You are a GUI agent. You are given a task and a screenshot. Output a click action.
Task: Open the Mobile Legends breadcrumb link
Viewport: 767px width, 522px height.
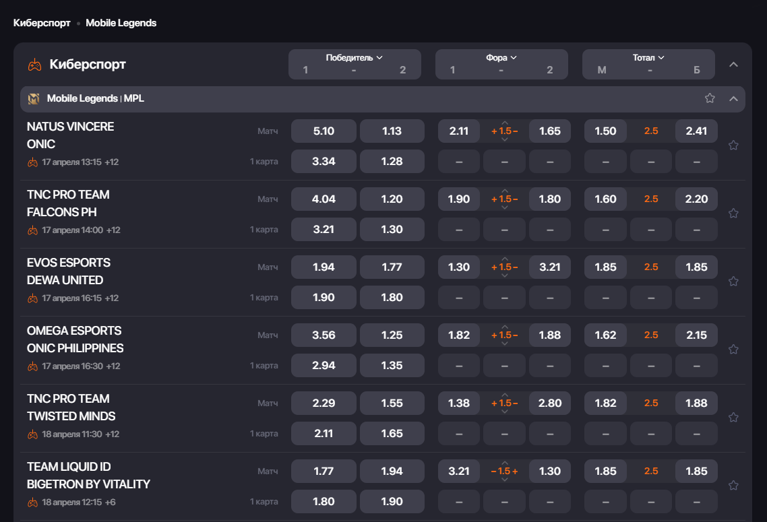(121, 23)
